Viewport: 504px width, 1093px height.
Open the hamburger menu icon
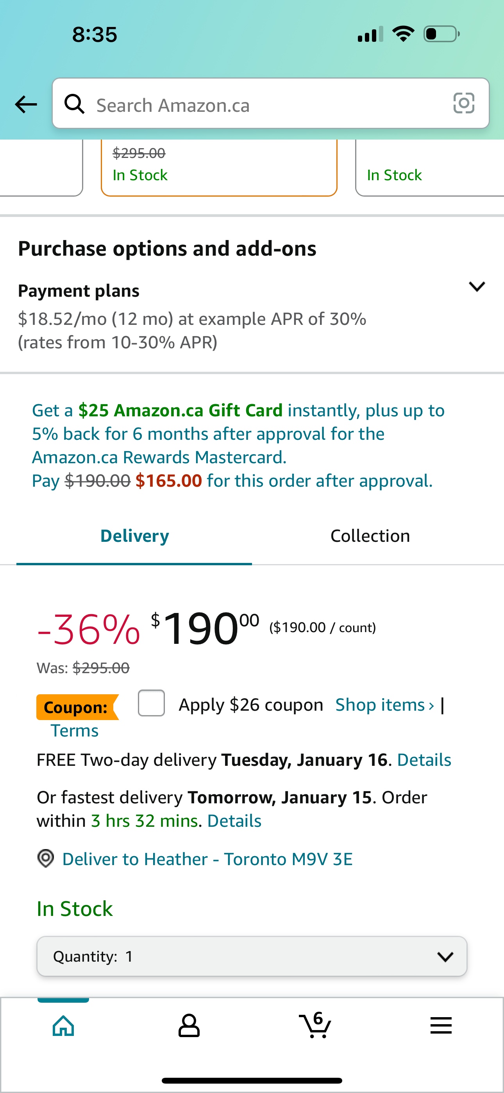tap(441, 1026)
